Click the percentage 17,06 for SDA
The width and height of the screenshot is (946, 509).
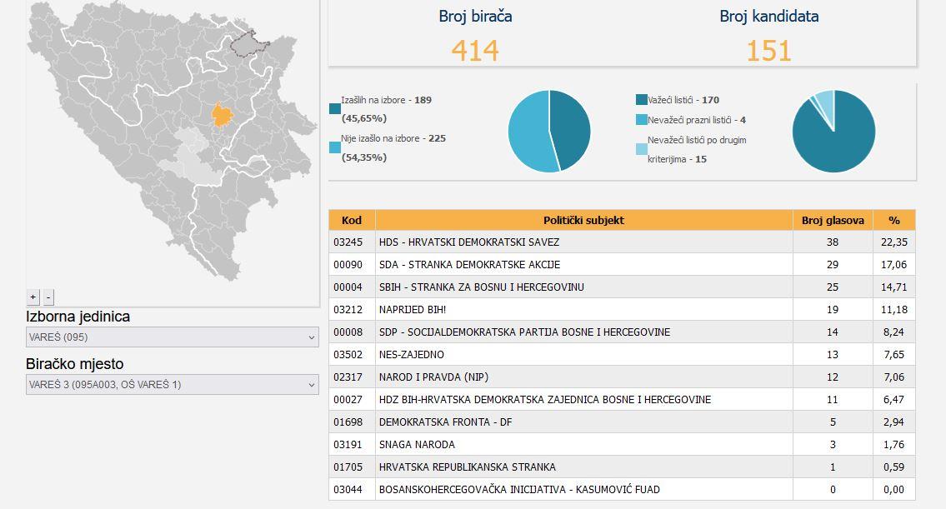(894, 264)
